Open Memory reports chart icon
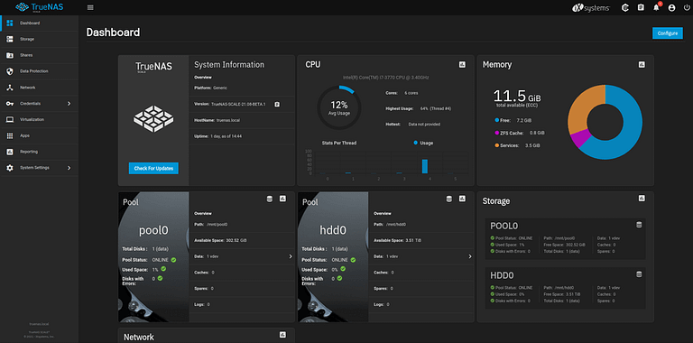693x343 pixels. [x=642, y=64]
